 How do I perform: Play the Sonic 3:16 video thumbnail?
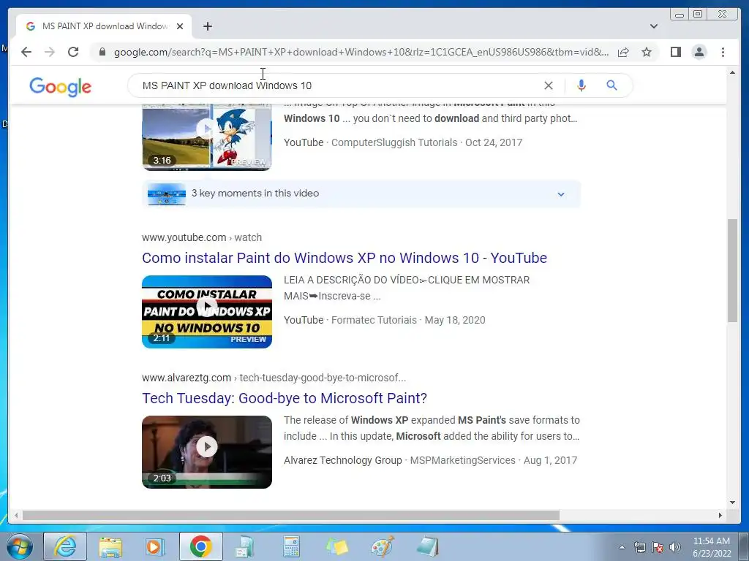[x=207, y=137]
